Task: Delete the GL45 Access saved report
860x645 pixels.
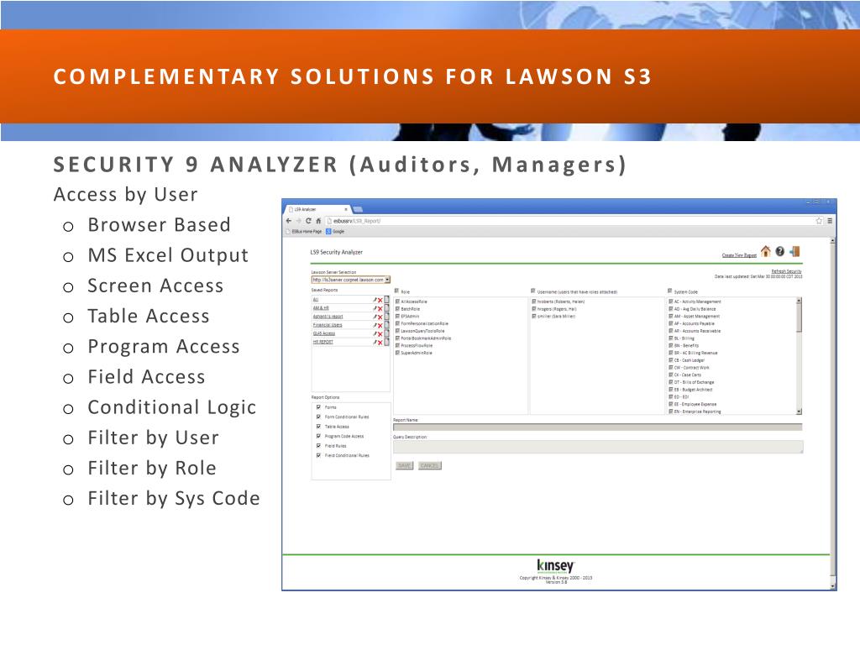Action: (x=380, y=333)
